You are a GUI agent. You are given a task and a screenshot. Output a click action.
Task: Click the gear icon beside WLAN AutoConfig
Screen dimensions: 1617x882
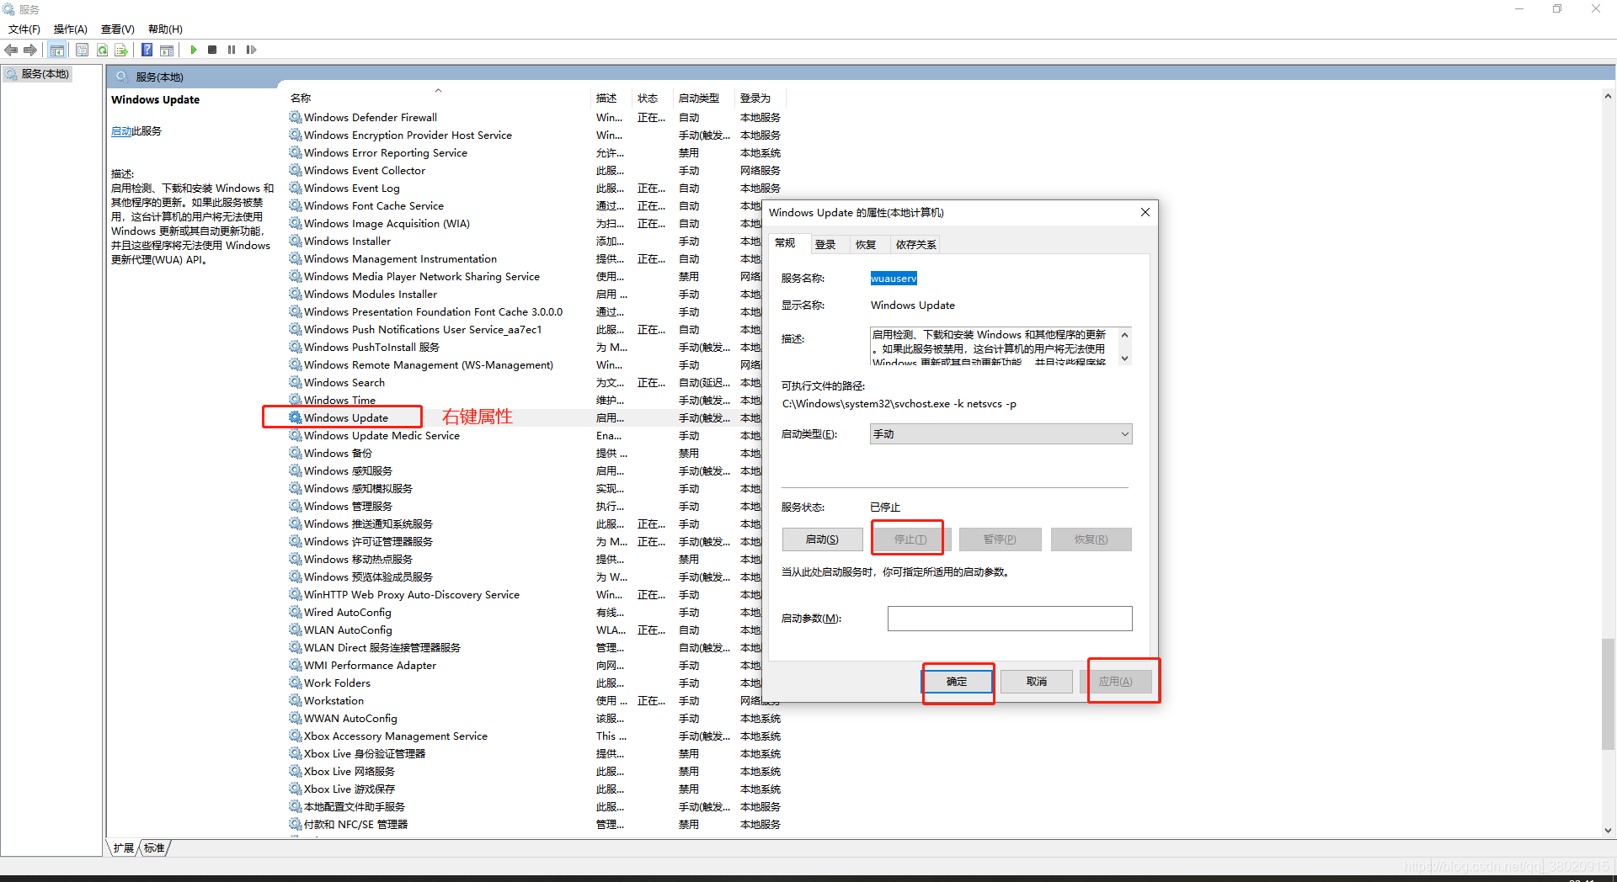[x=295, y=630]
